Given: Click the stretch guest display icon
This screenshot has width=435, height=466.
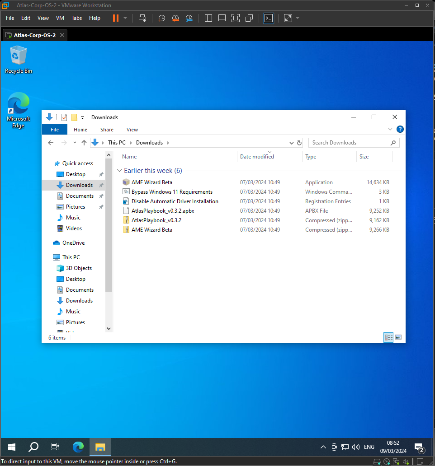Looking at the screenshot, I should pyautogui.click(x=288, y=18).
